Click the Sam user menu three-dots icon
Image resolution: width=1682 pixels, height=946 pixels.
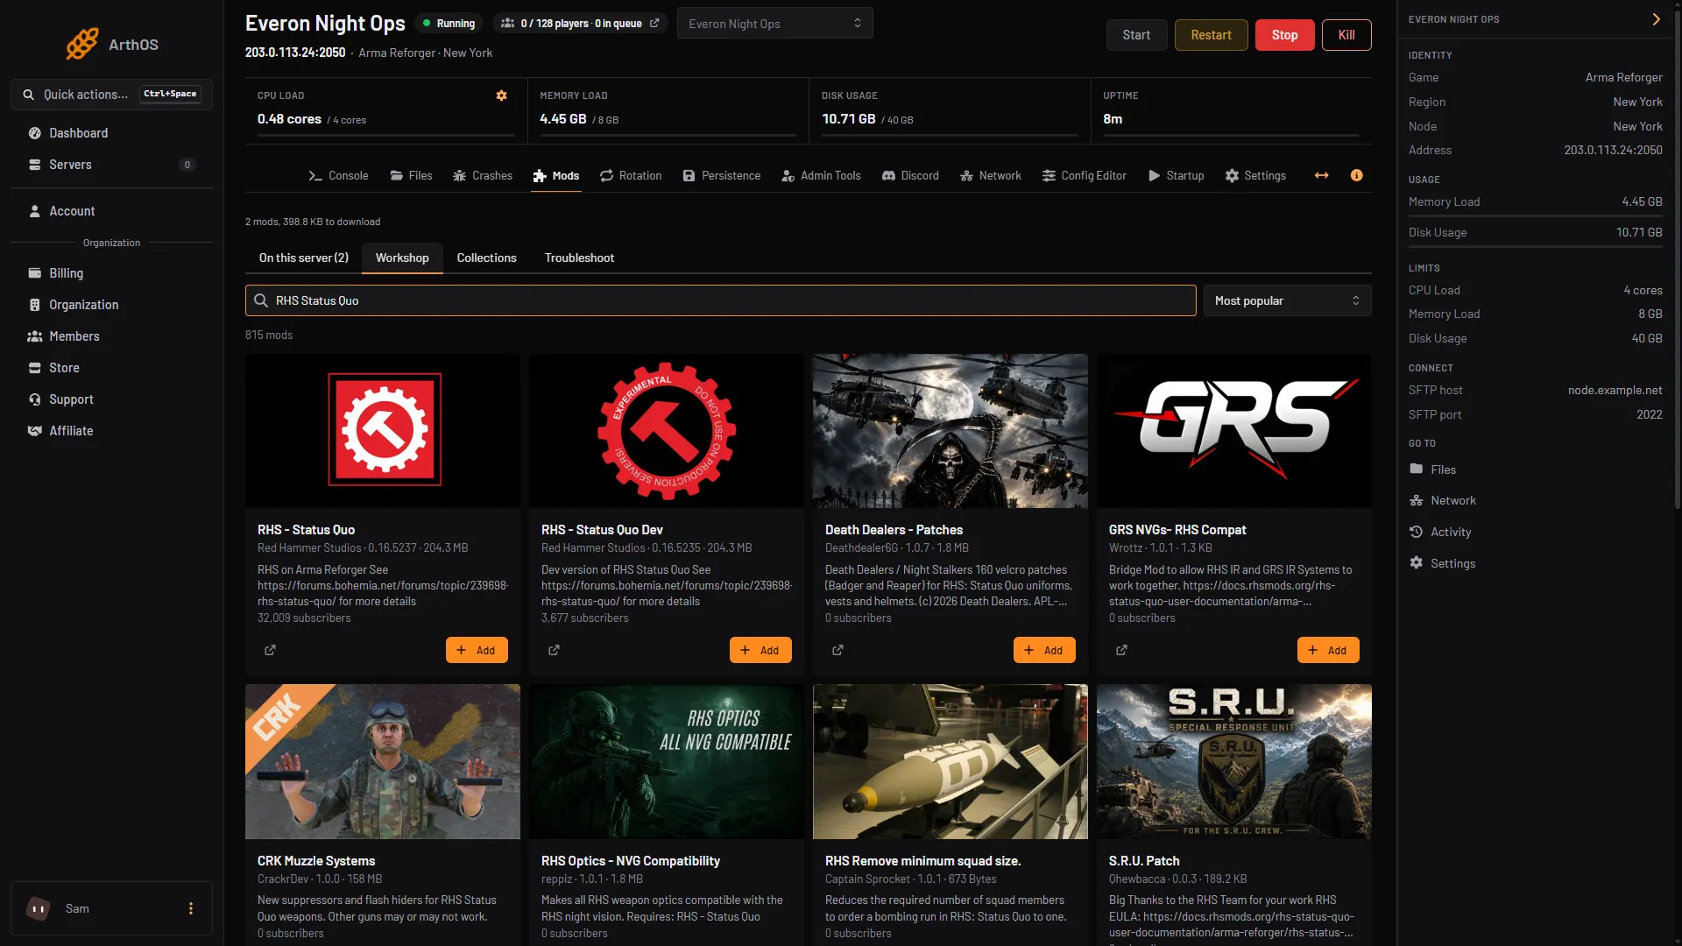[x=190, y=908]
